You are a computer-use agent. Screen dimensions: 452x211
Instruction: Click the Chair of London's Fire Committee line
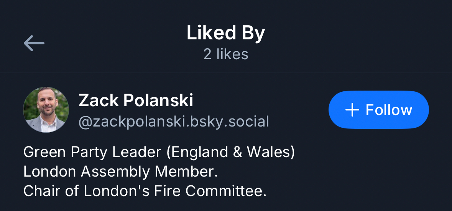(x=145, y=191)
